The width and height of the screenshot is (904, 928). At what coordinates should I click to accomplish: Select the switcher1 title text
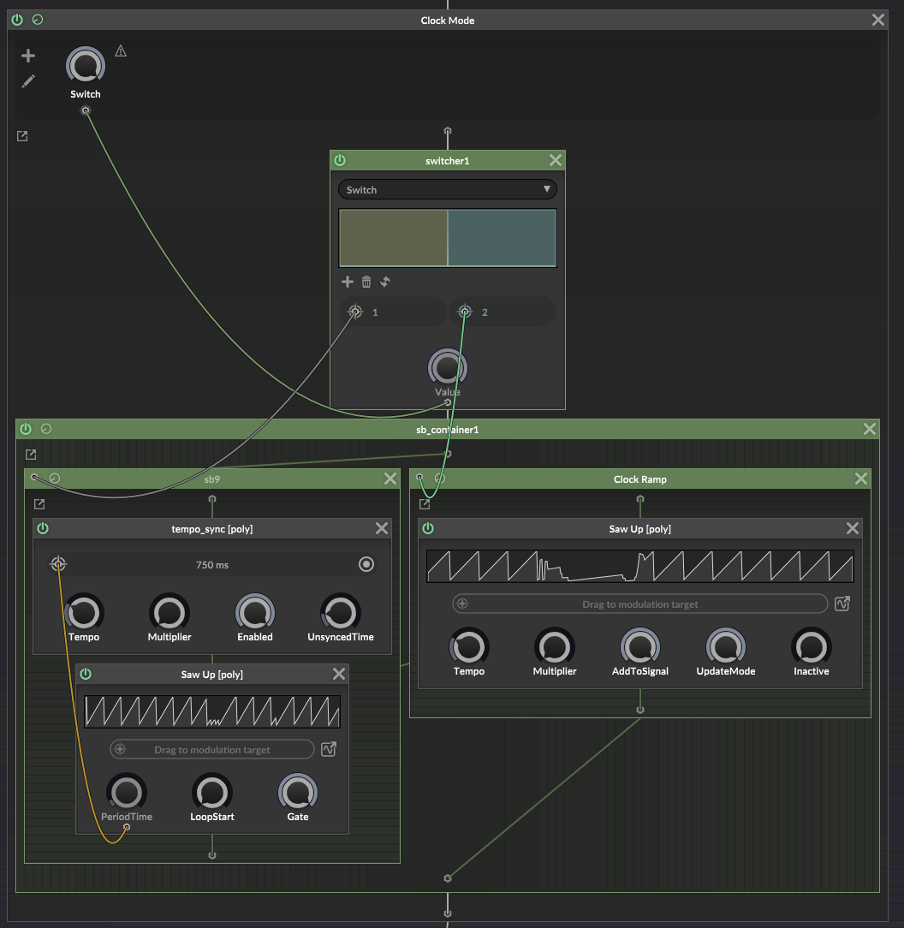[x=448, y=161]
